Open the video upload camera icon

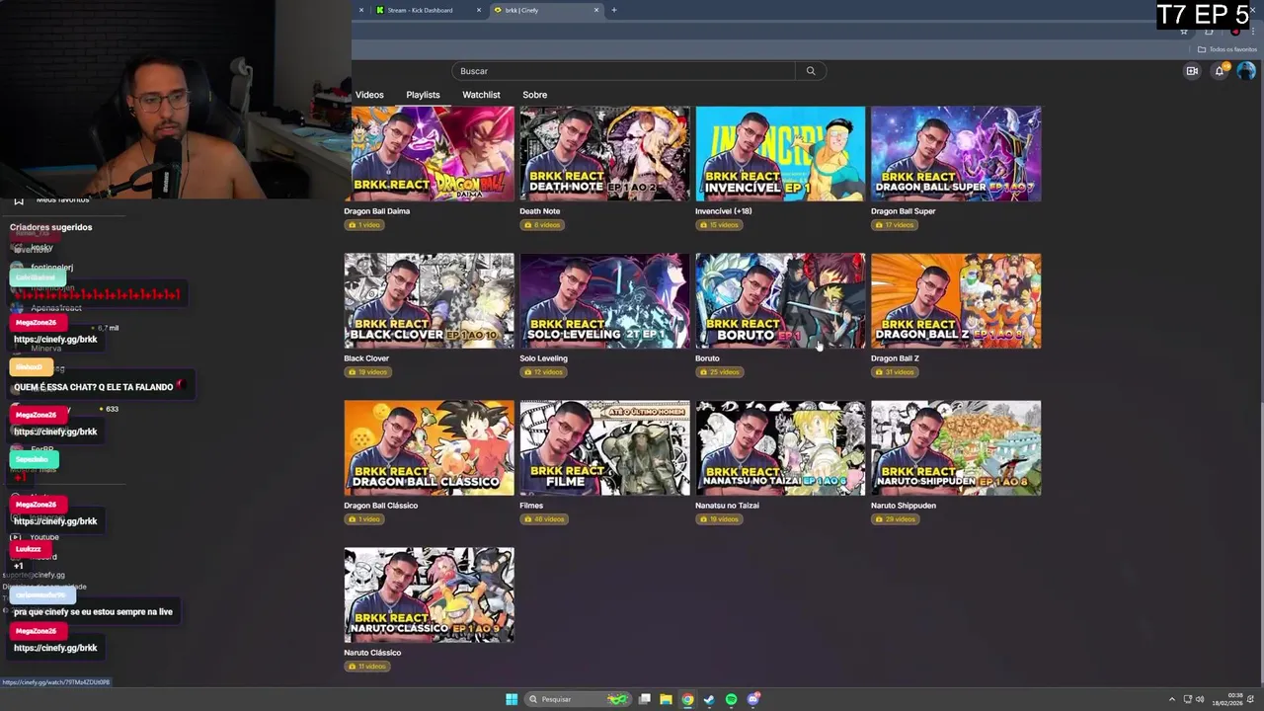[1192, 71]
